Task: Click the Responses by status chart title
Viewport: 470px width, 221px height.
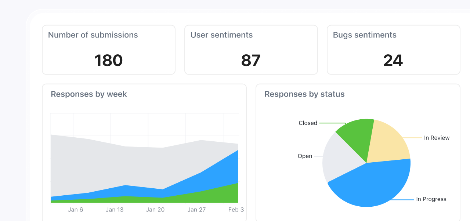Action: (304, 94)
